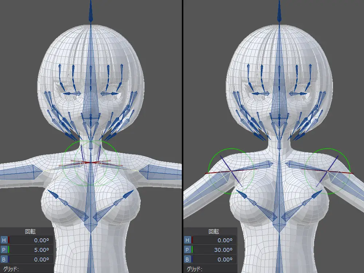Toggle the H axis button in left viewport panel
Viewport: 364px width, 273px height.
(4, 240)
